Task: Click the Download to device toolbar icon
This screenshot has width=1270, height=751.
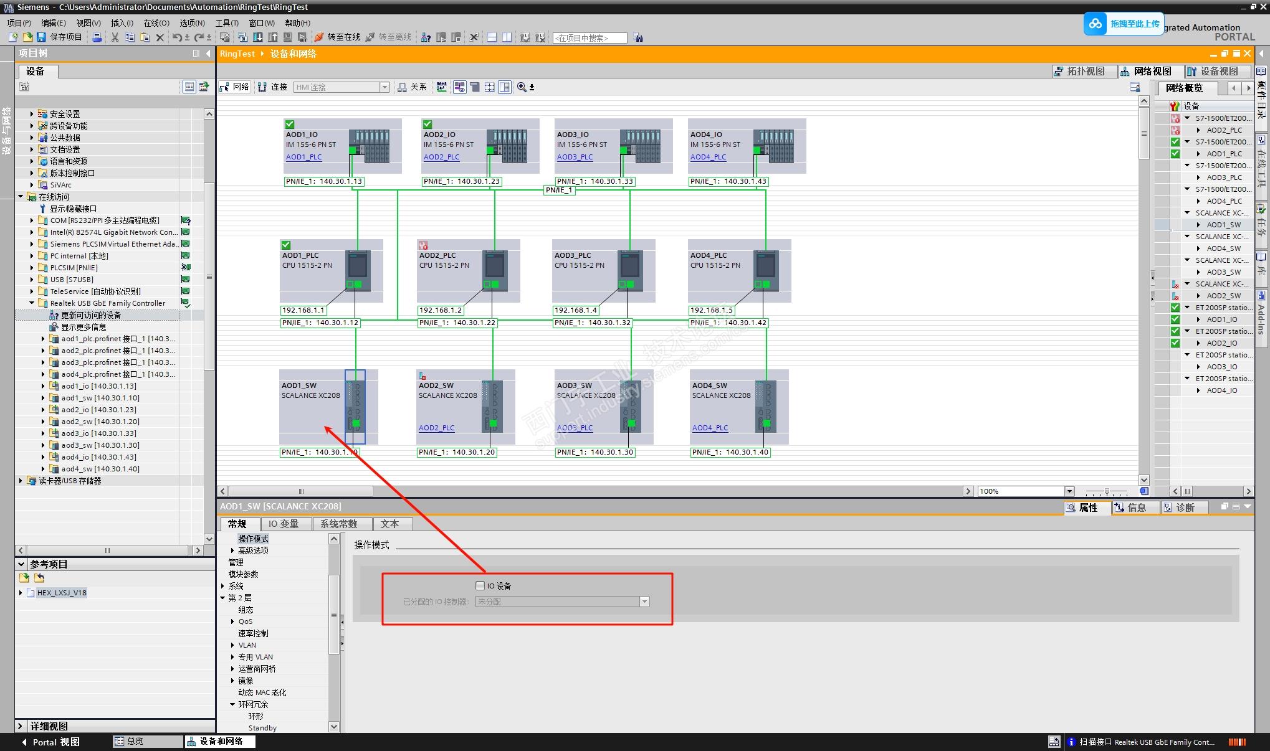Action: tap(257, 37)
